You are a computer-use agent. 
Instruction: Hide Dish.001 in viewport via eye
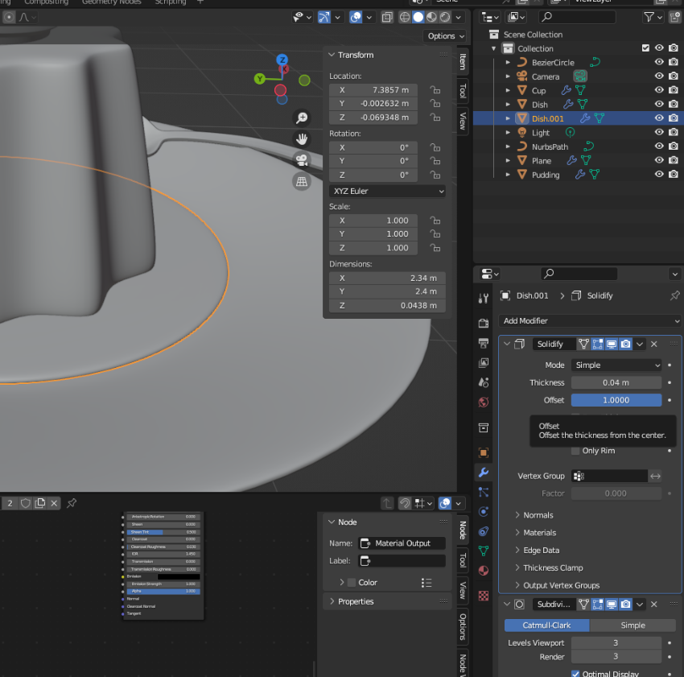659,118
